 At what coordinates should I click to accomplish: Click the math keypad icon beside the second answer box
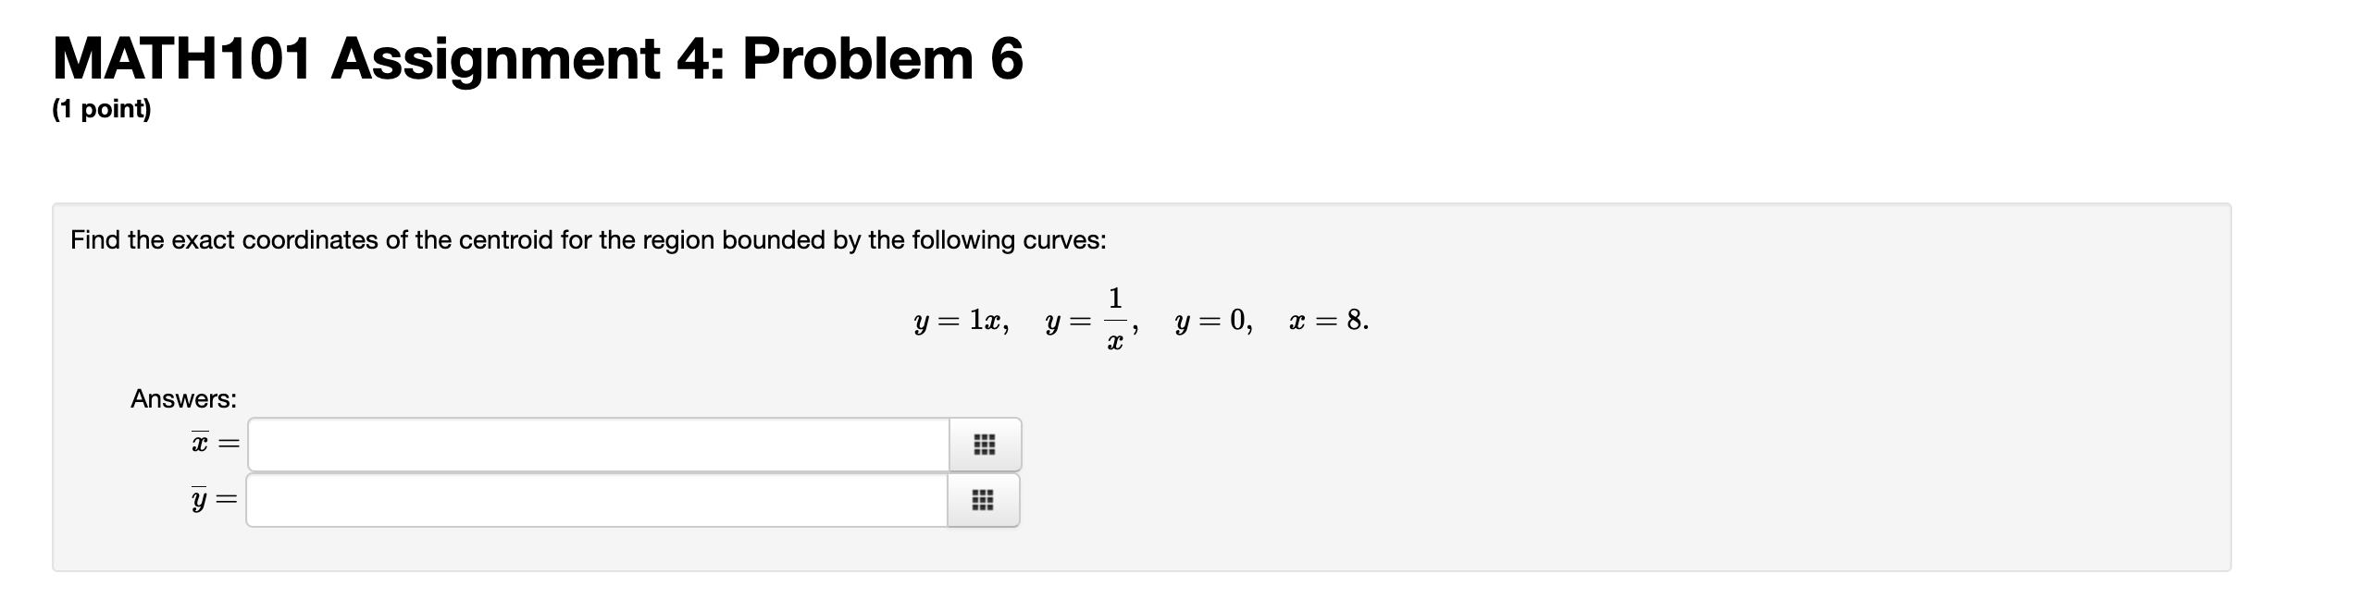click(984, 502)
